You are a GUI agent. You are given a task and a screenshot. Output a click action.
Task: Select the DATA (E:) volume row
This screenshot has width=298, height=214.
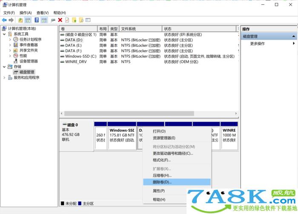(x=149, y=46)
